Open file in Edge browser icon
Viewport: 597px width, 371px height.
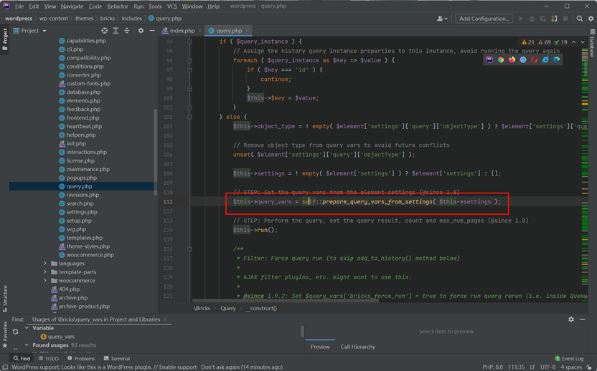[x=557, y=59]
